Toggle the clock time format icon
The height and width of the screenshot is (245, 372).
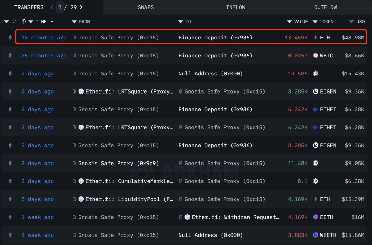pos(24,22)
